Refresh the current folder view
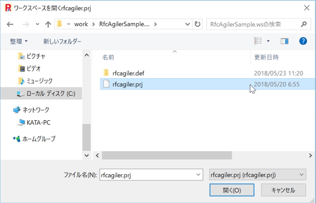316x203 pixels. 197,24
